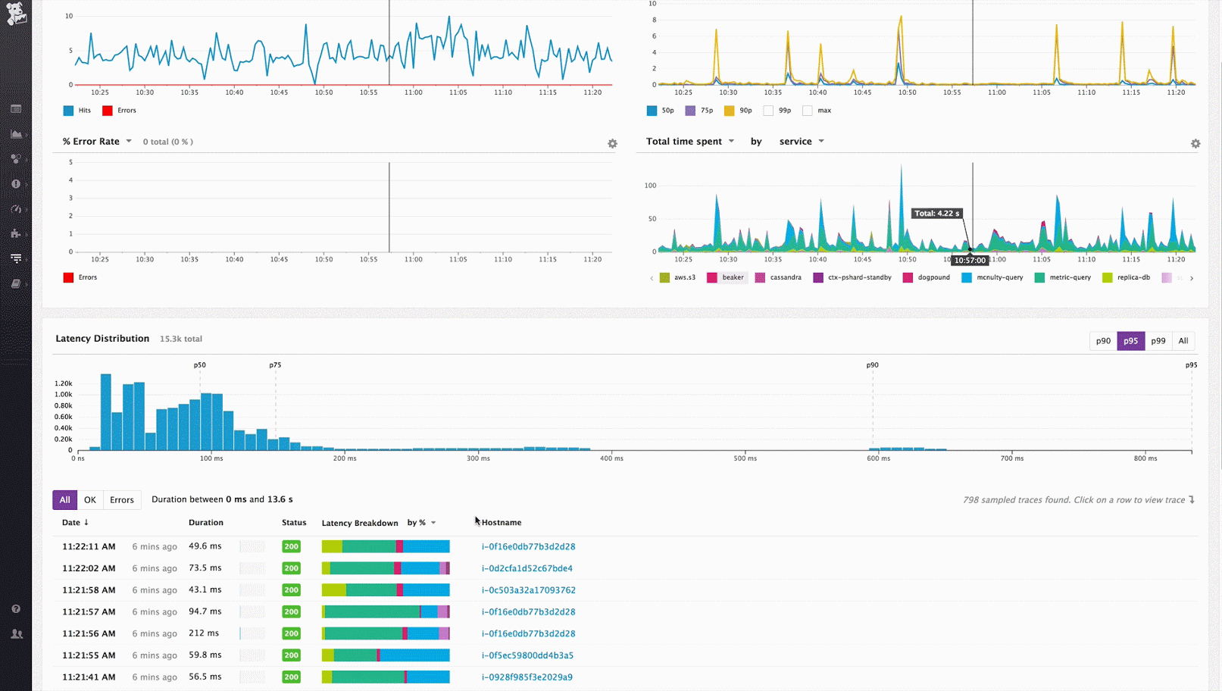Click the cassandra legend color swatch
This screenshot has width=1222, height=691.
tap(760, 278)
